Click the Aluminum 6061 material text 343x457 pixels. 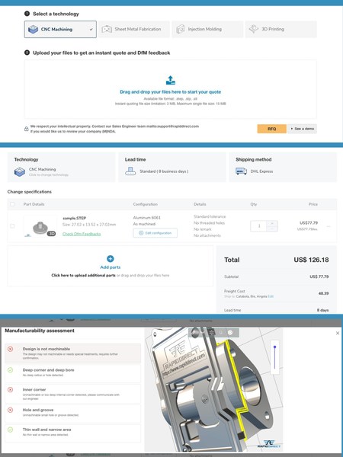tap(146, 218)
